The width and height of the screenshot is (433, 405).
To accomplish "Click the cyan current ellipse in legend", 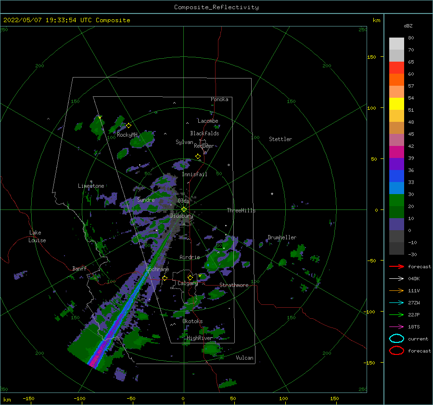I will click(x=396, y=339).
